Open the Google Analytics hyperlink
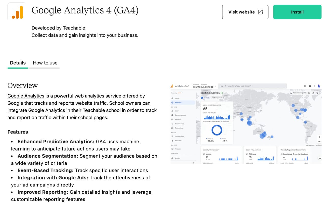This screenshot has height=203, width=326. click(26, 96)
